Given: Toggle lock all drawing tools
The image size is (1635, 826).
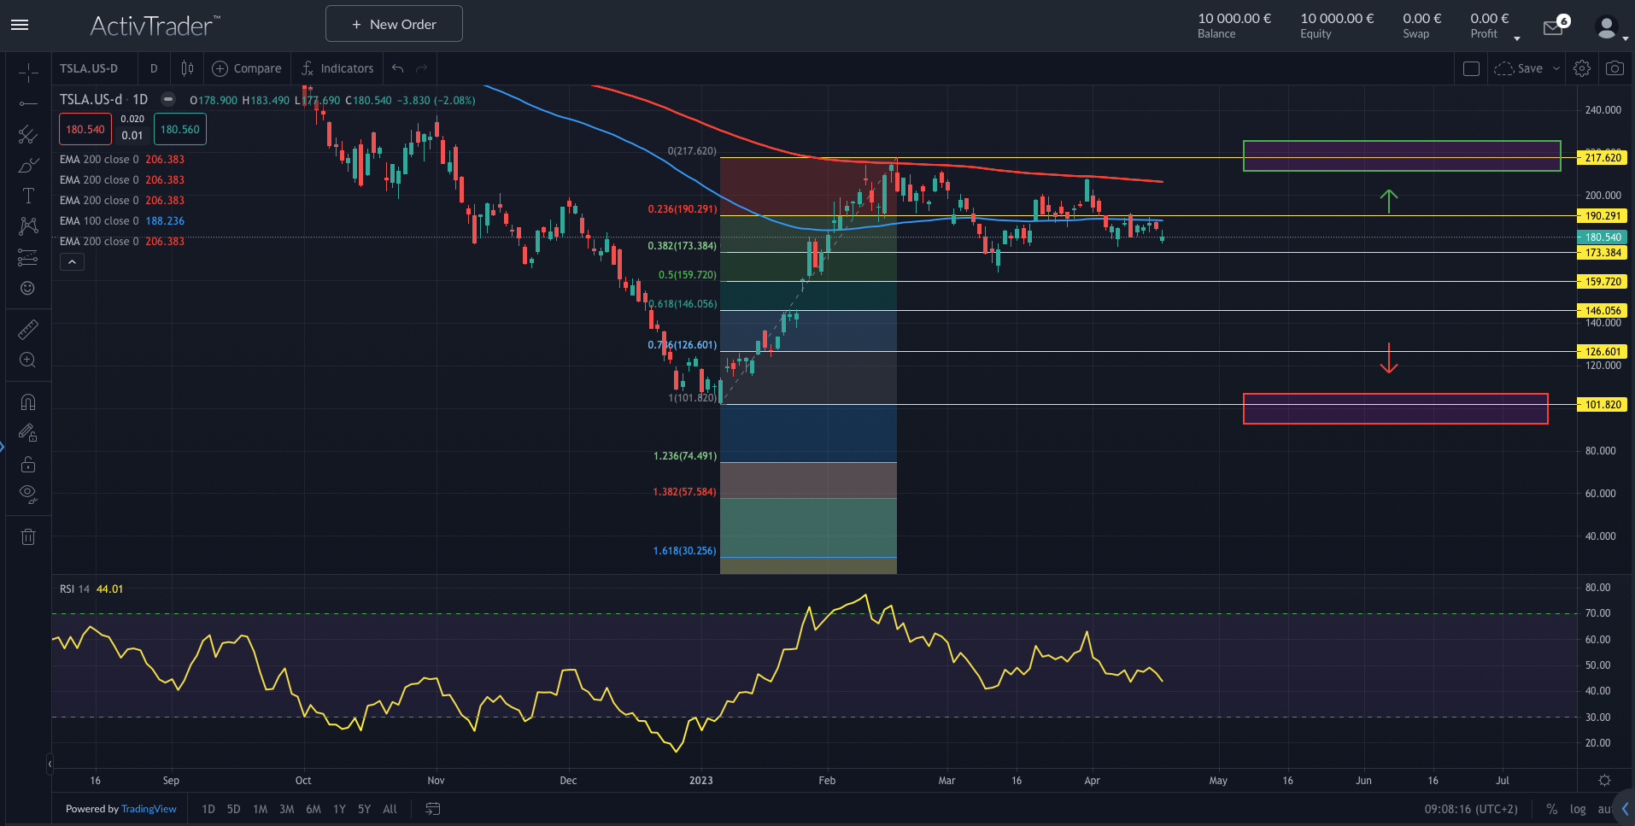Looking at the screenshot, I should click(x=28, y=465).
